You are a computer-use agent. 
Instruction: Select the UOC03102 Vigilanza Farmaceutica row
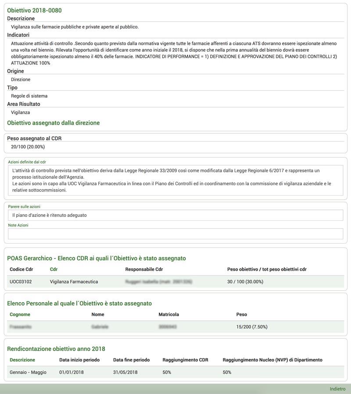[175, 282]
